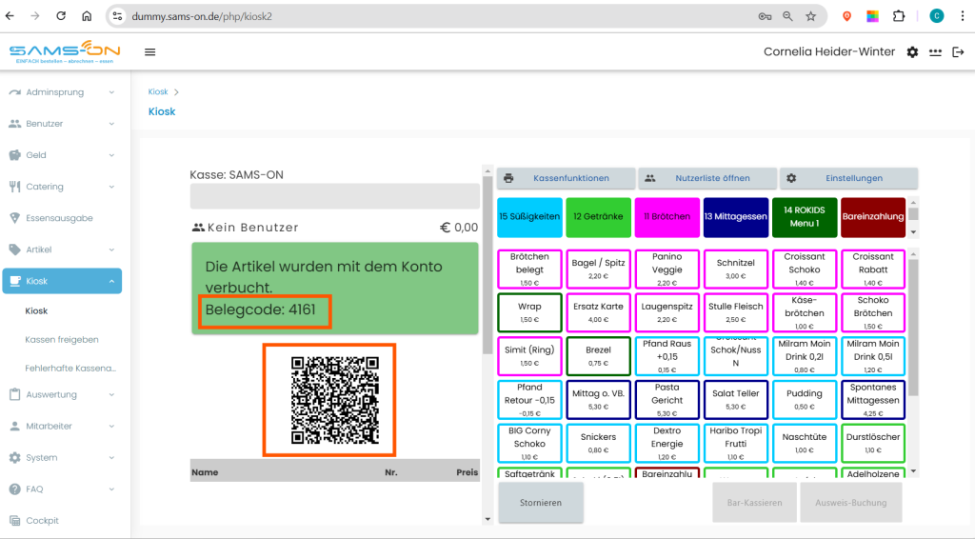
Task: Expand the Benutzer sidebar section
Action: (x=62, y=124)
